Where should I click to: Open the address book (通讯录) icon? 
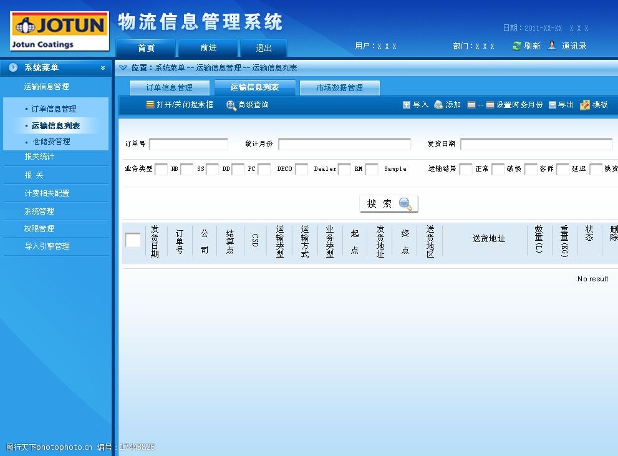[552, 46]
